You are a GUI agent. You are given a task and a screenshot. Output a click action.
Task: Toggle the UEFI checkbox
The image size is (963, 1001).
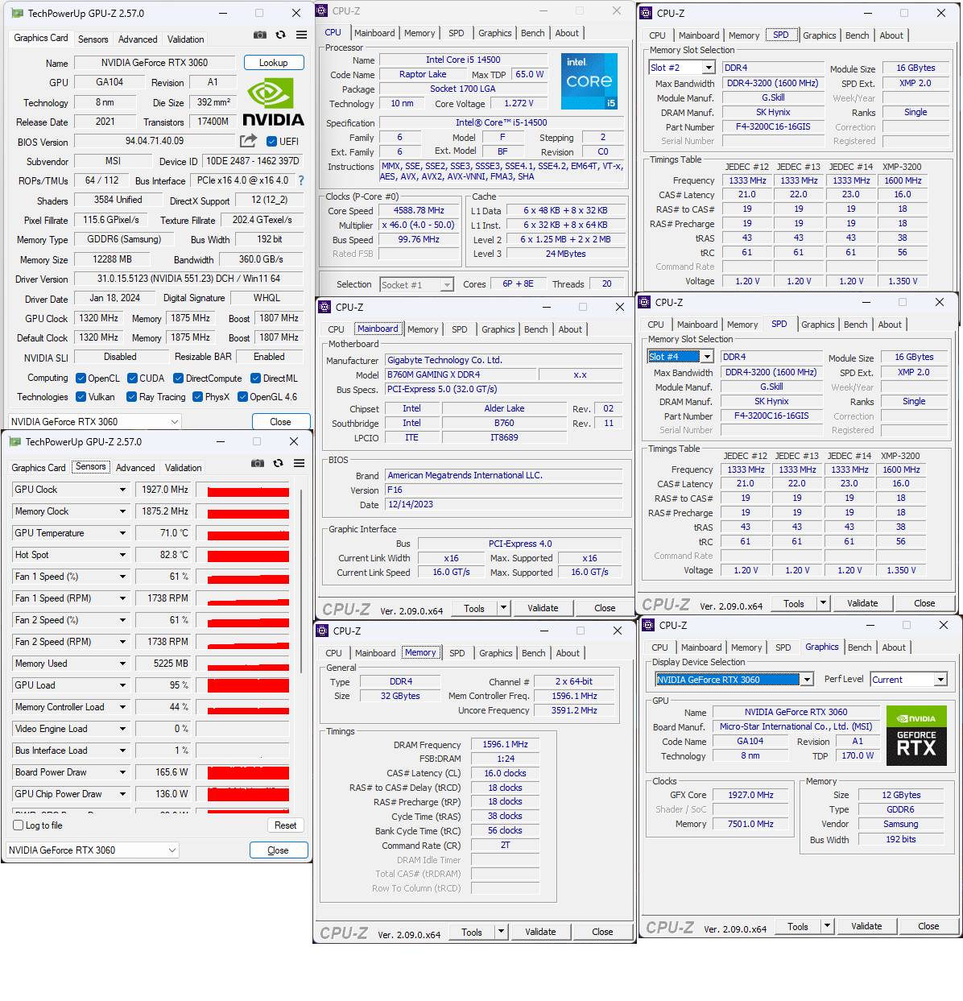pyautogui.click(x=271, y=142)
